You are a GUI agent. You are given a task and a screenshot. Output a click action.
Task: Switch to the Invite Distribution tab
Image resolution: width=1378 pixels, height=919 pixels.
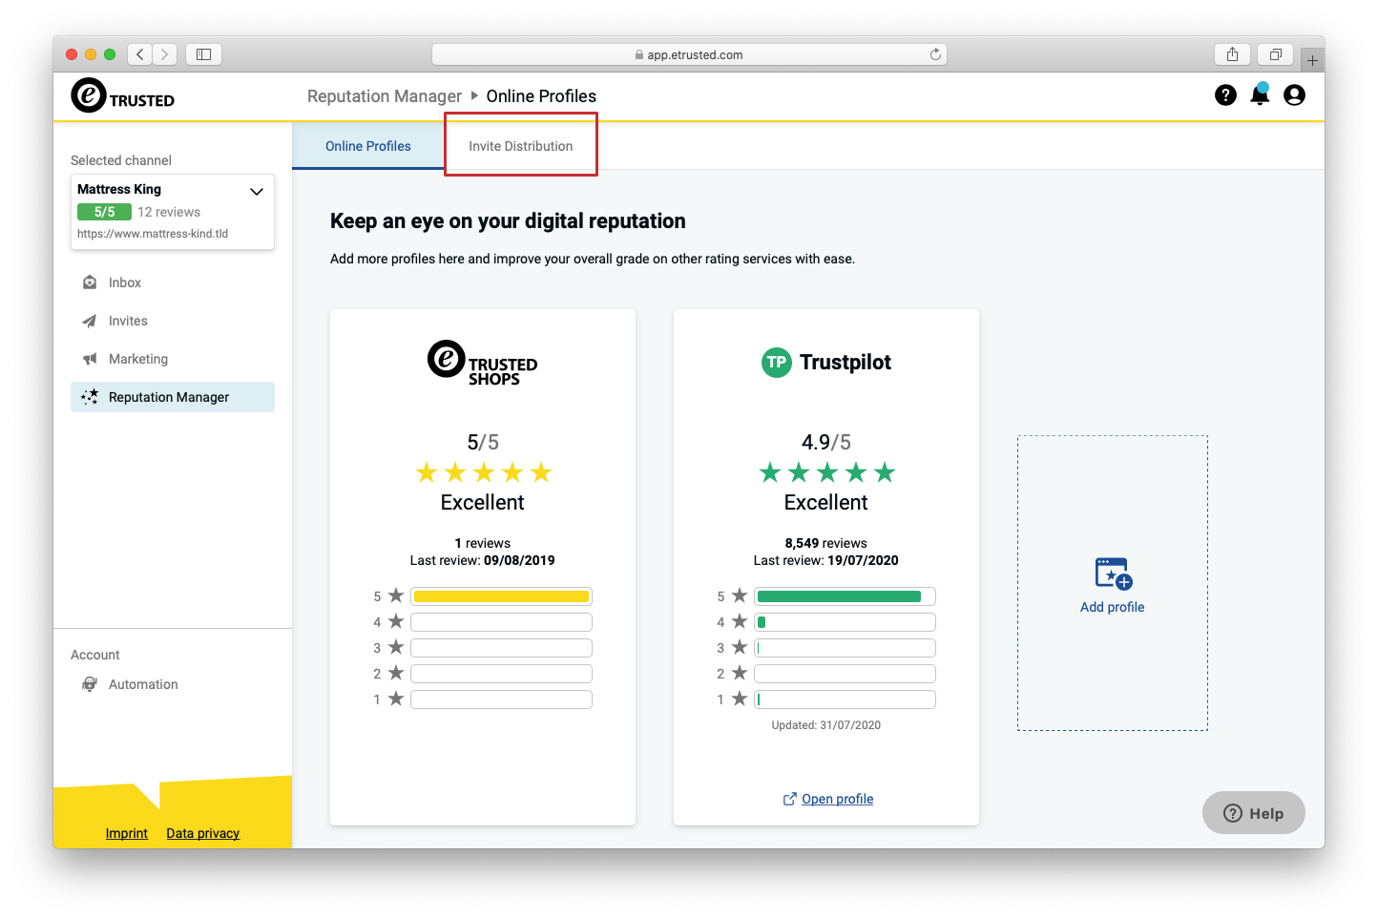[521, 146]
